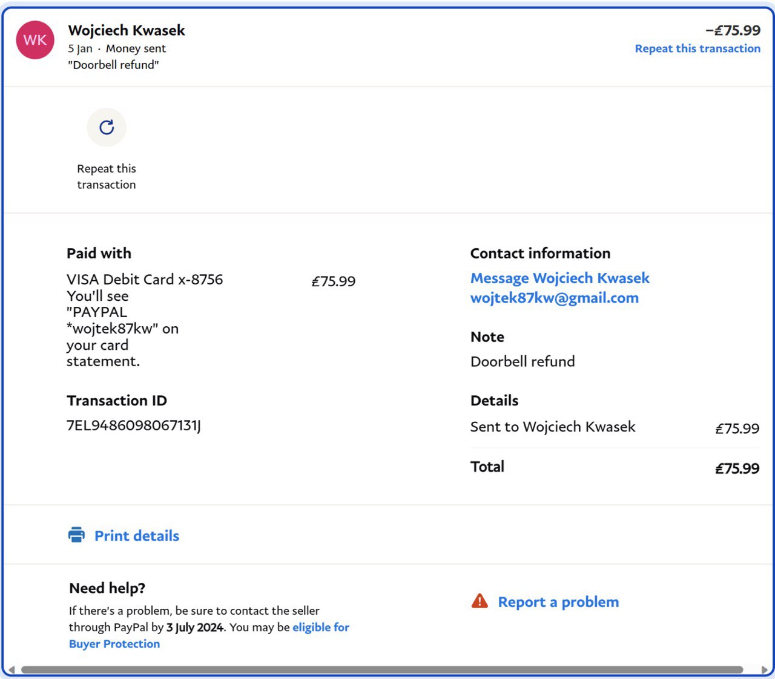
Task: Click the Wojciech Kwasek name heading
Action: point(127,30)
